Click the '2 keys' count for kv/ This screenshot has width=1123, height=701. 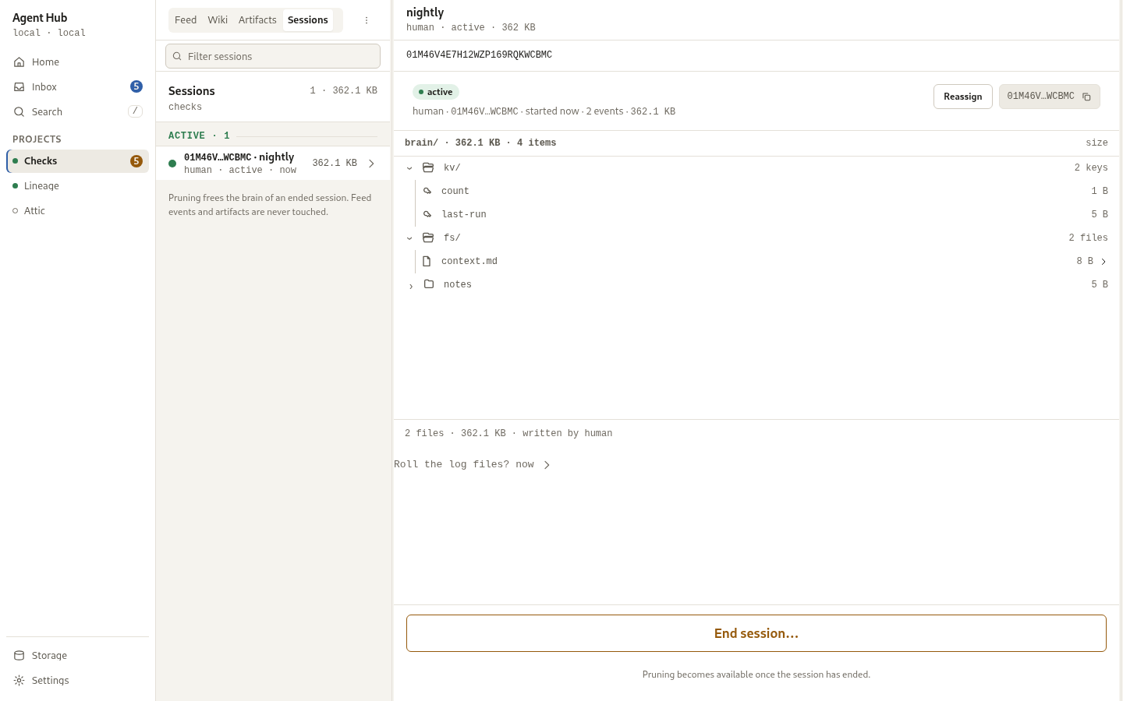(x=1091, y=168)
